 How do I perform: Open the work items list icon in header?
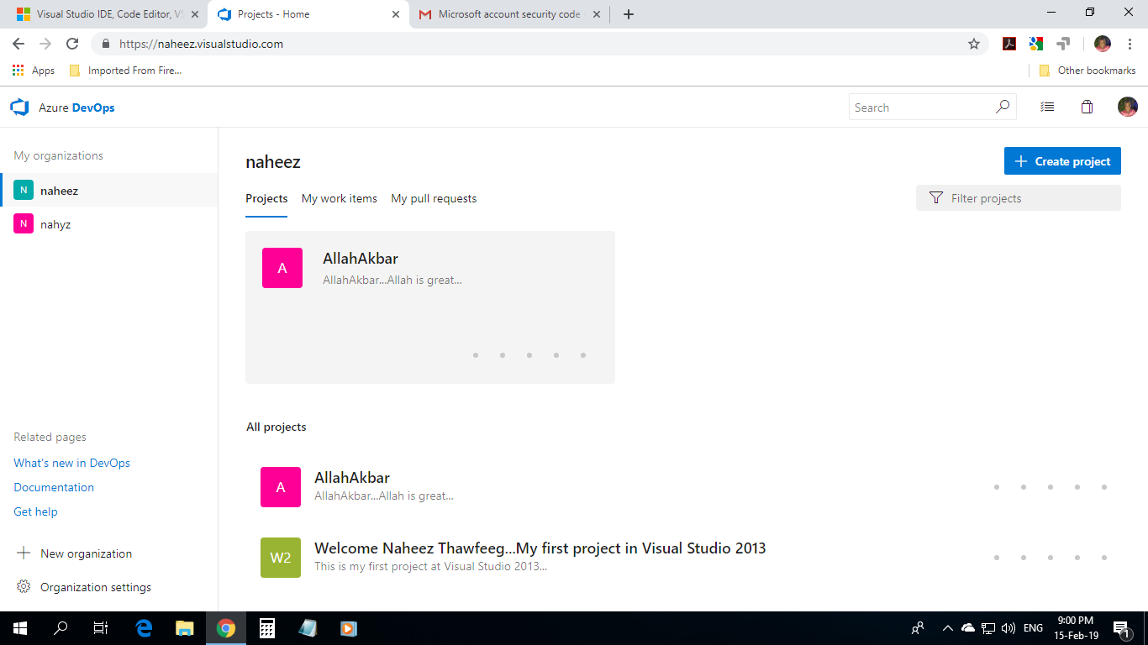coord(1047,107)
